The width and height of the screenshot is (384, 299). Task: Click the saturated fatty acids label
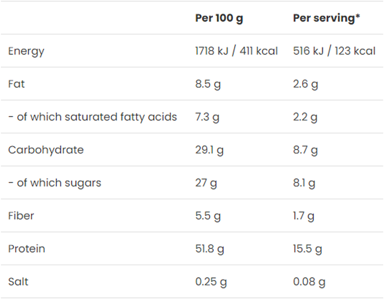(x=92, y=117)
